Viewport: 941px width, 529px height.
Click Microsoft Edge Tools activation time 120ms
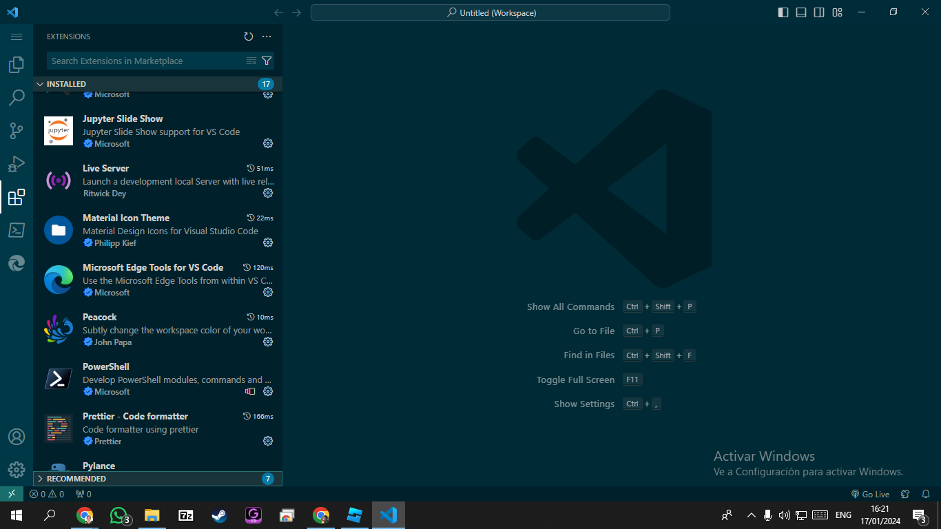coord(258,267)
